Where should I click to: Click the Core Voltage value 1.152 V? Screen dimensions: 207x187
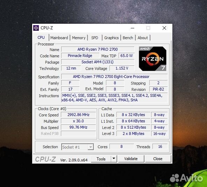(122, 68)
